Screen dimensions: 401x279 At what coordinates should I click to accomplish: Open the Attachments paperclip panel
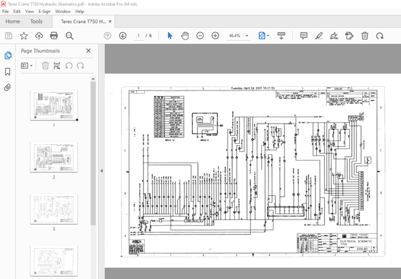[8, 87]
